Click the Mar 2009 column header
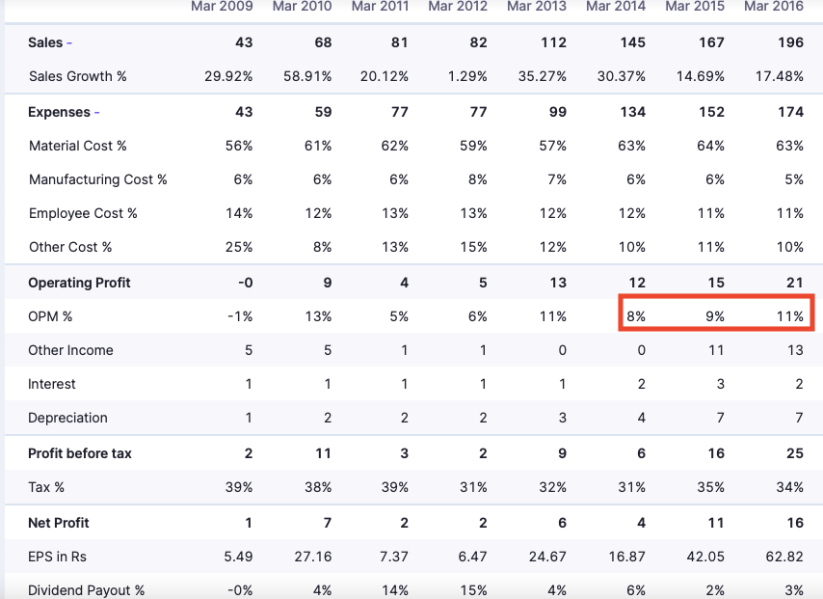 coord(222,7)
